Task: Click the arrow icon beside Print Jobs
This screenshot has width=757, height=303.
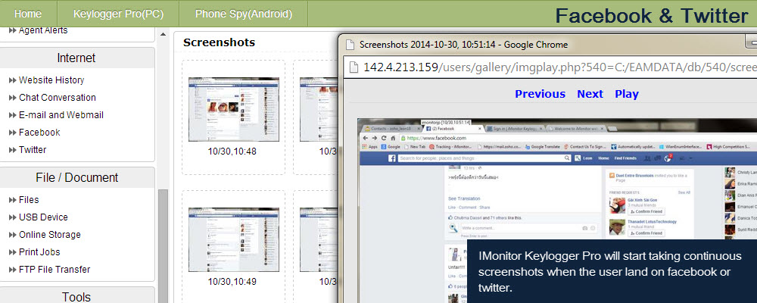Action: tap(13, 252)
